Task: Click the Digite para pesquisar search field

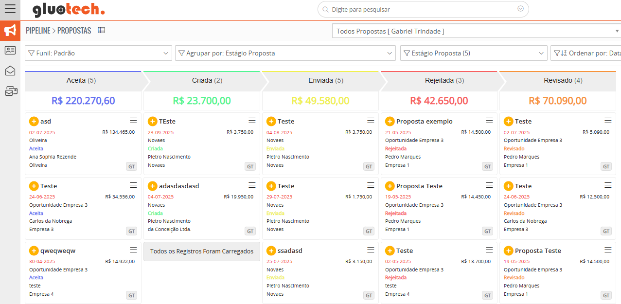Action: [422, 9]
